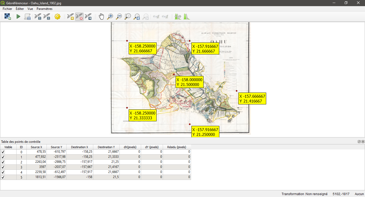Viewport: 365px width, 197px height.
Task: Save GCP points as icon
Action: tap(47, 17)
